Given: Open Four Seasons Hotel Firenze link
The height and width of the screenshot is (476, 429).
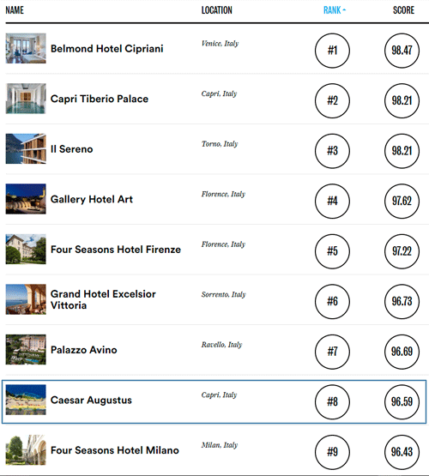Looking at the screenshot, I should click(x=116, y=250).
